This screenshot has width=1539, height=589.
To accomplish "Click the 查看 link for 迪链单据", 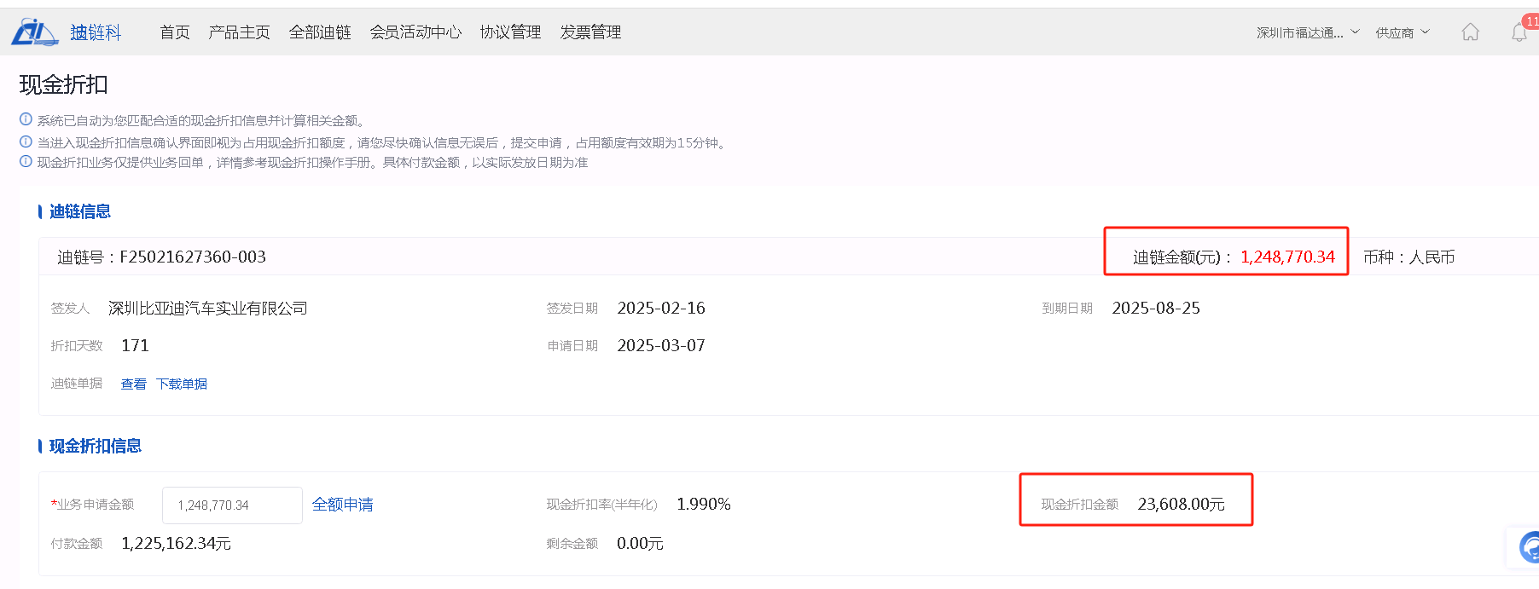I will [x=133, y=384].
